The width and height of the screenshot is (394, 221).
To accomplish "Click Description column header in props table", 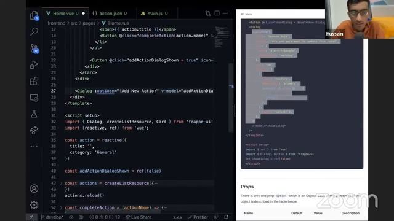I will pos(350,213).
